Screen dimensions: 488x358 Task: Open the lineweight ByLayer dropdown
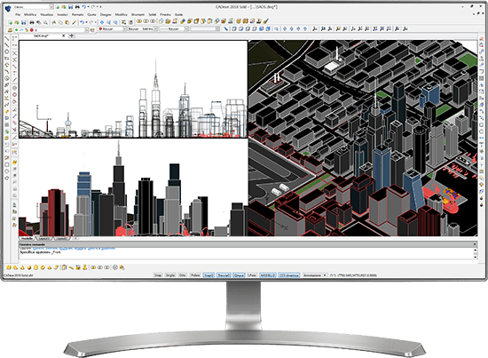[x=186, y=28]
